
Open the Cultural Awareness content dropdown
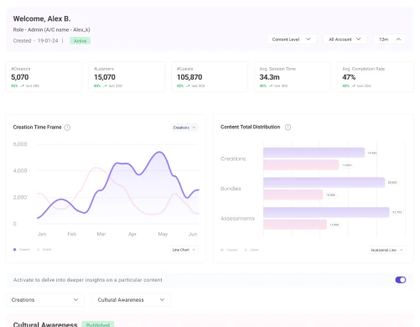click(132, 300)
